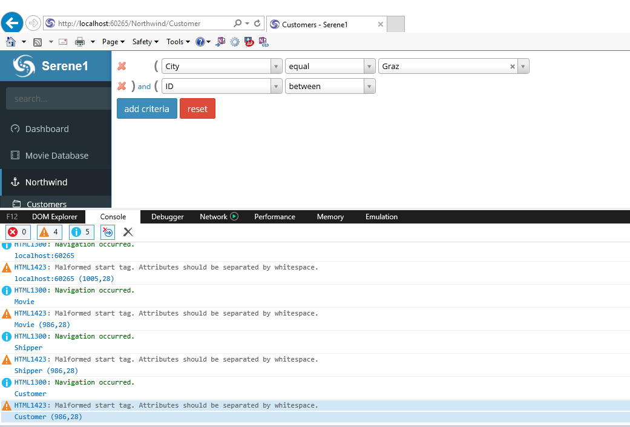The width and height of the screenshot is (630, 427).
Task: Toggle the error messages filter
Action: pyautogui.click(x=18, y=231)
